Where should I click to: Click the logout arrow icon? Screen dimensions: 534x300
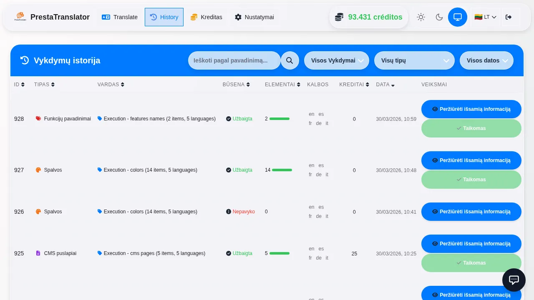coord(508,17)
